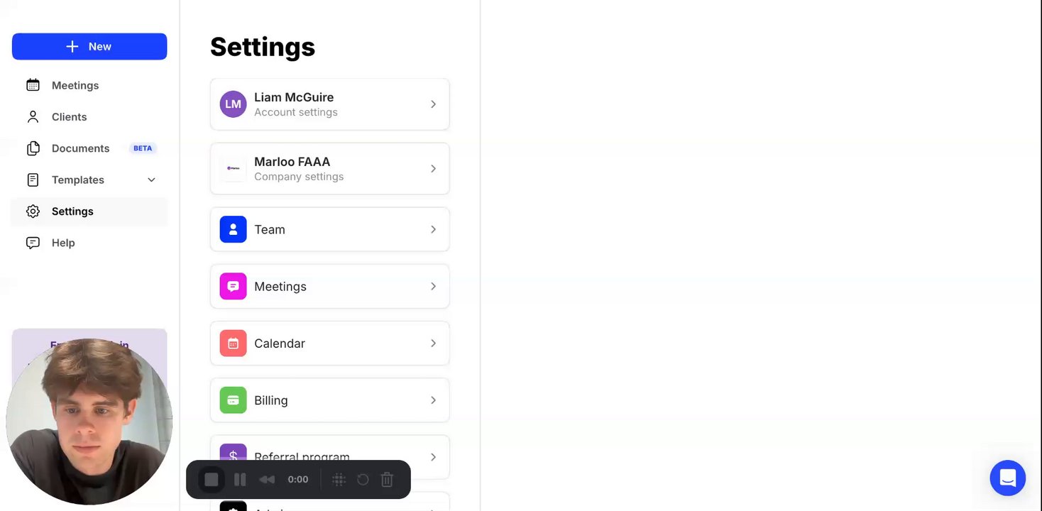Open the chat support bubble
The width and height of the screenshot is (1042, 511).
point(1007,478)
